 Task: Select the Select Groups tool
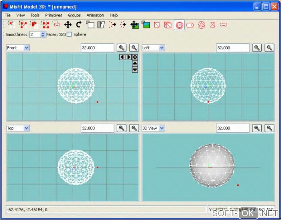click(45, 25)
